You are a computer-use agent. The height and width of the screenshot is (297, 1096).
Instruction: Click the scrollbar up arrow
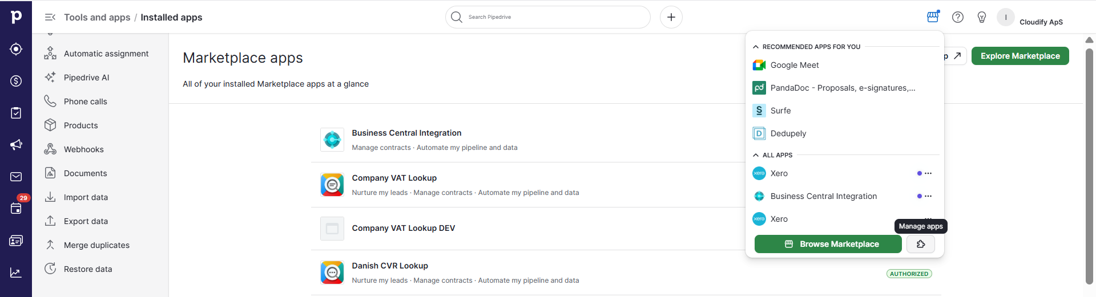pos(1089,40)
